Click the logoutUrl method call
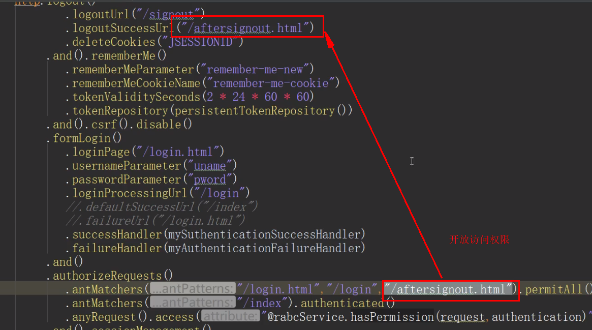 (101, 14)
